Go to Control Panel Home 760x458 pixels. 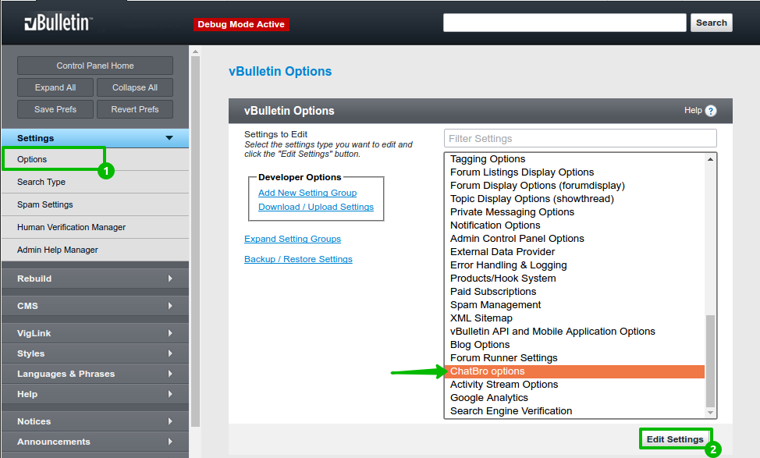[x=95, y=66]
